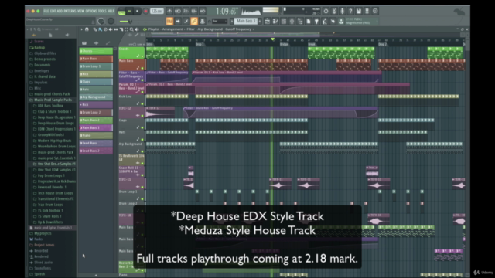Adjust the main pitch knob
Image resolution: width=495 pixels, height=278 pixels.
point(111,21)
